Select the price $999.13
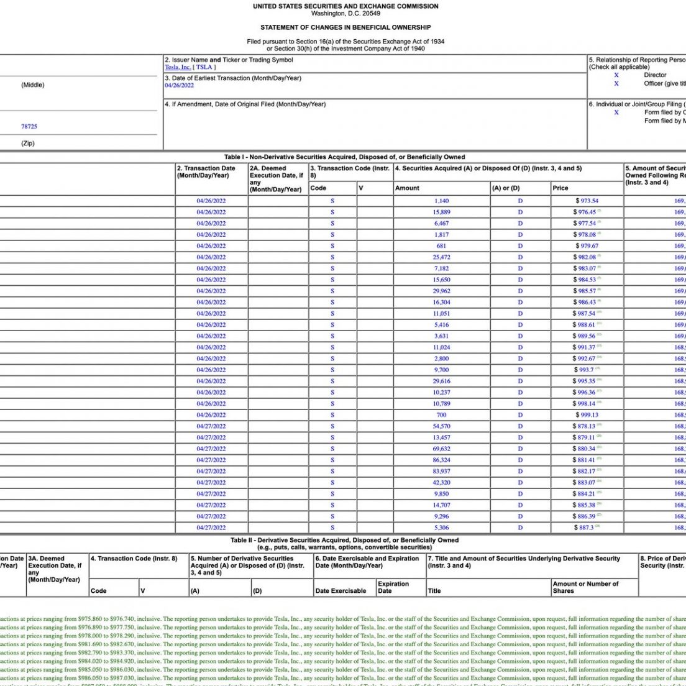686x686 pixels. (x=587, y=415)
